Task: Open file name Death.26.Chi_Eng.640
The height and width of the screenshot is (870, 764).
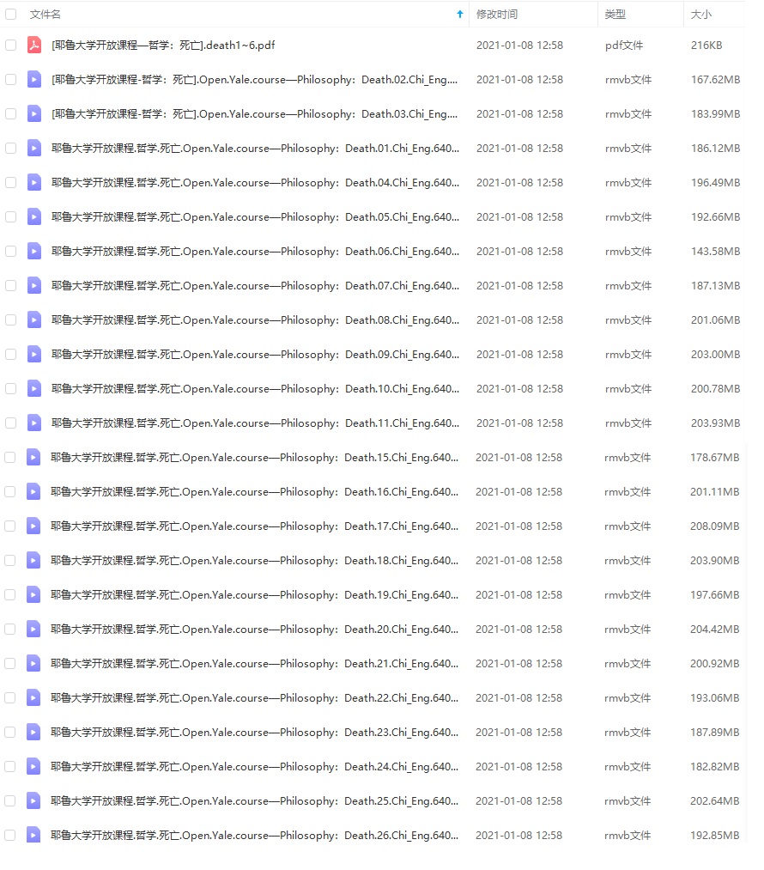Action: pyautogui.click(x=254, y=835)
